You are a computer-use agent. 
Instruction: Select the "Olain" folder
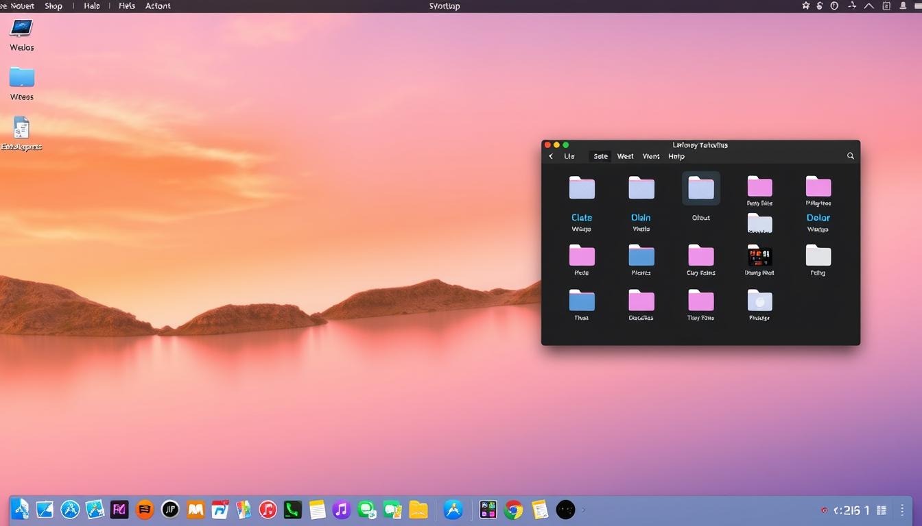pyautogui.click(x=641, y=188)
